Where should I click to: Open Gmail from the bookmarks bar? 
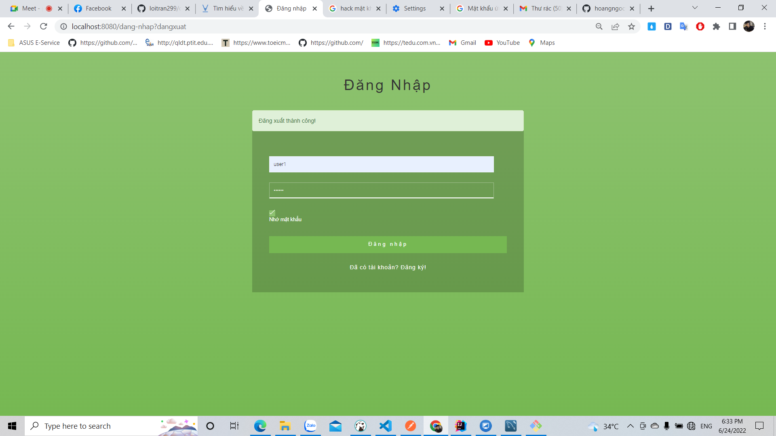pyautogui.click(x=462, y=42)
